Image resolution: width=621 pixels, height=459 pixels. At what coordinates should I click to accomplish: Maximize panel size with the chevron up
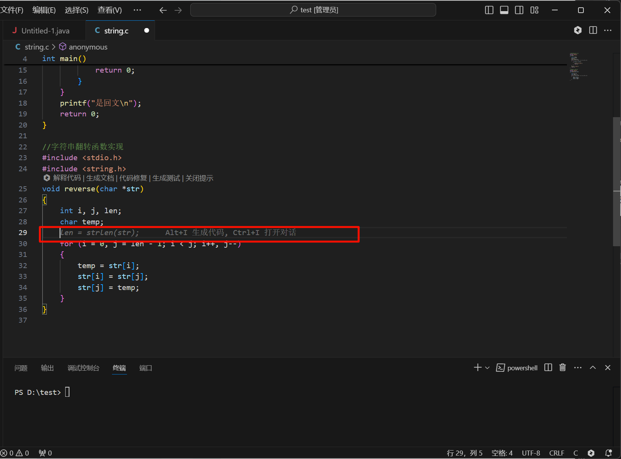coord(593,368)
